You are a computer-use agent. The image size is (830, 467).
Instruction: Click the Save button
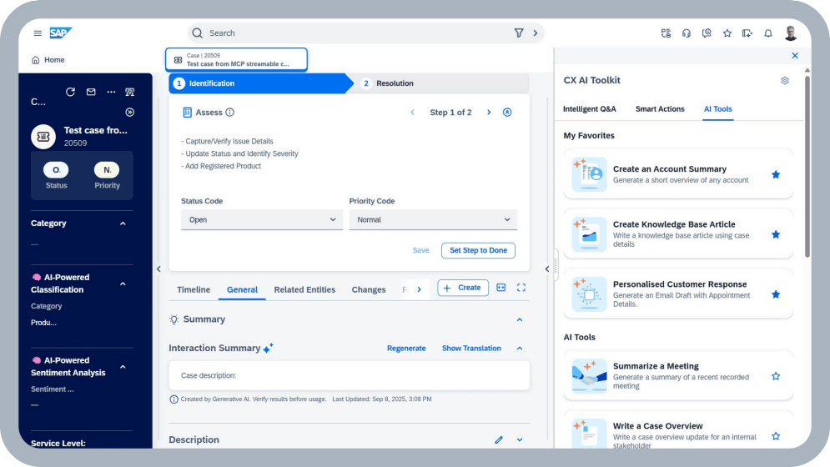tap(420, 250)
